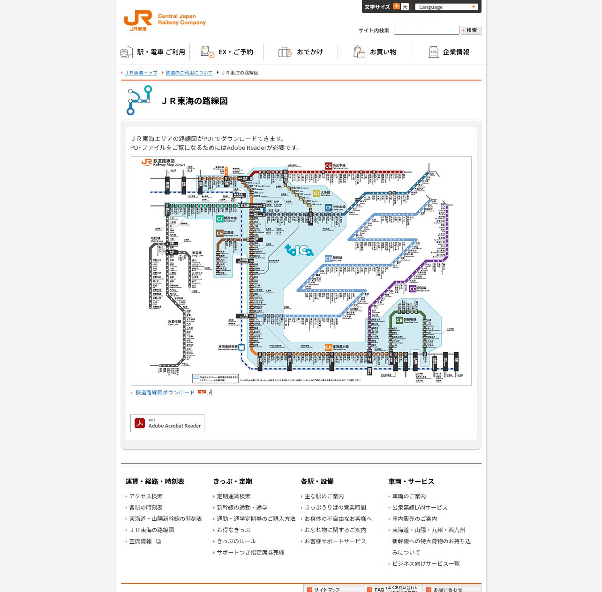Open 定期運賃検索 link

pos(233,496)
